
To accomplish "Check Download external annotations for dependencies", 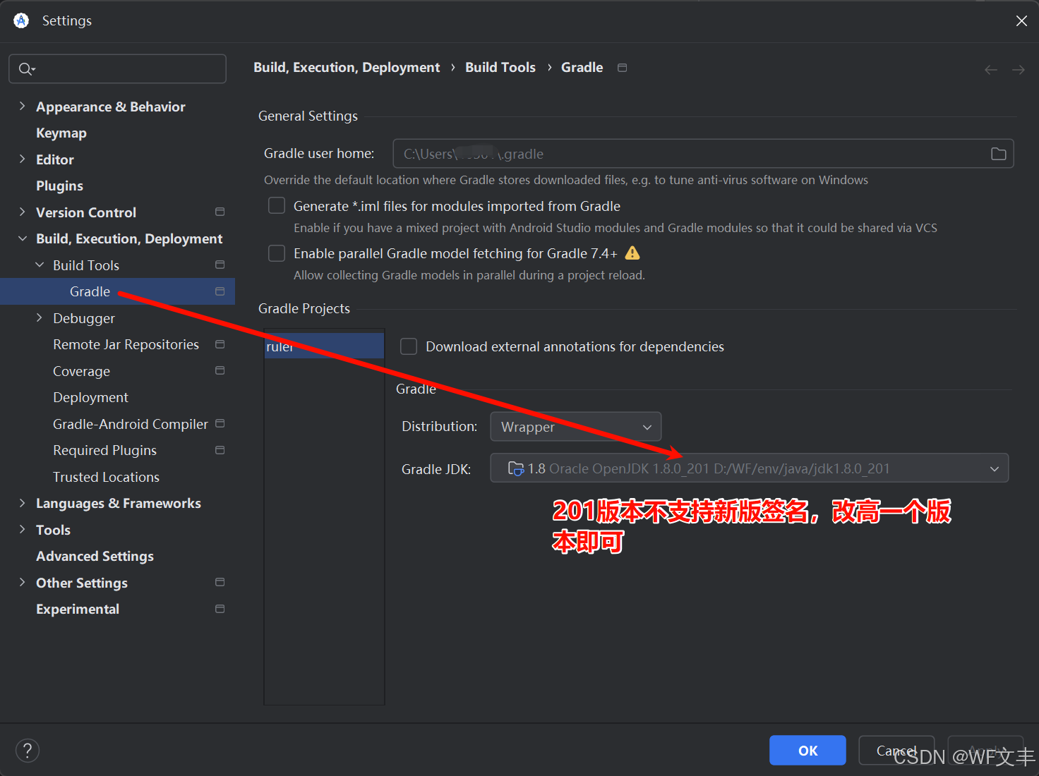I will click(409, 346).
